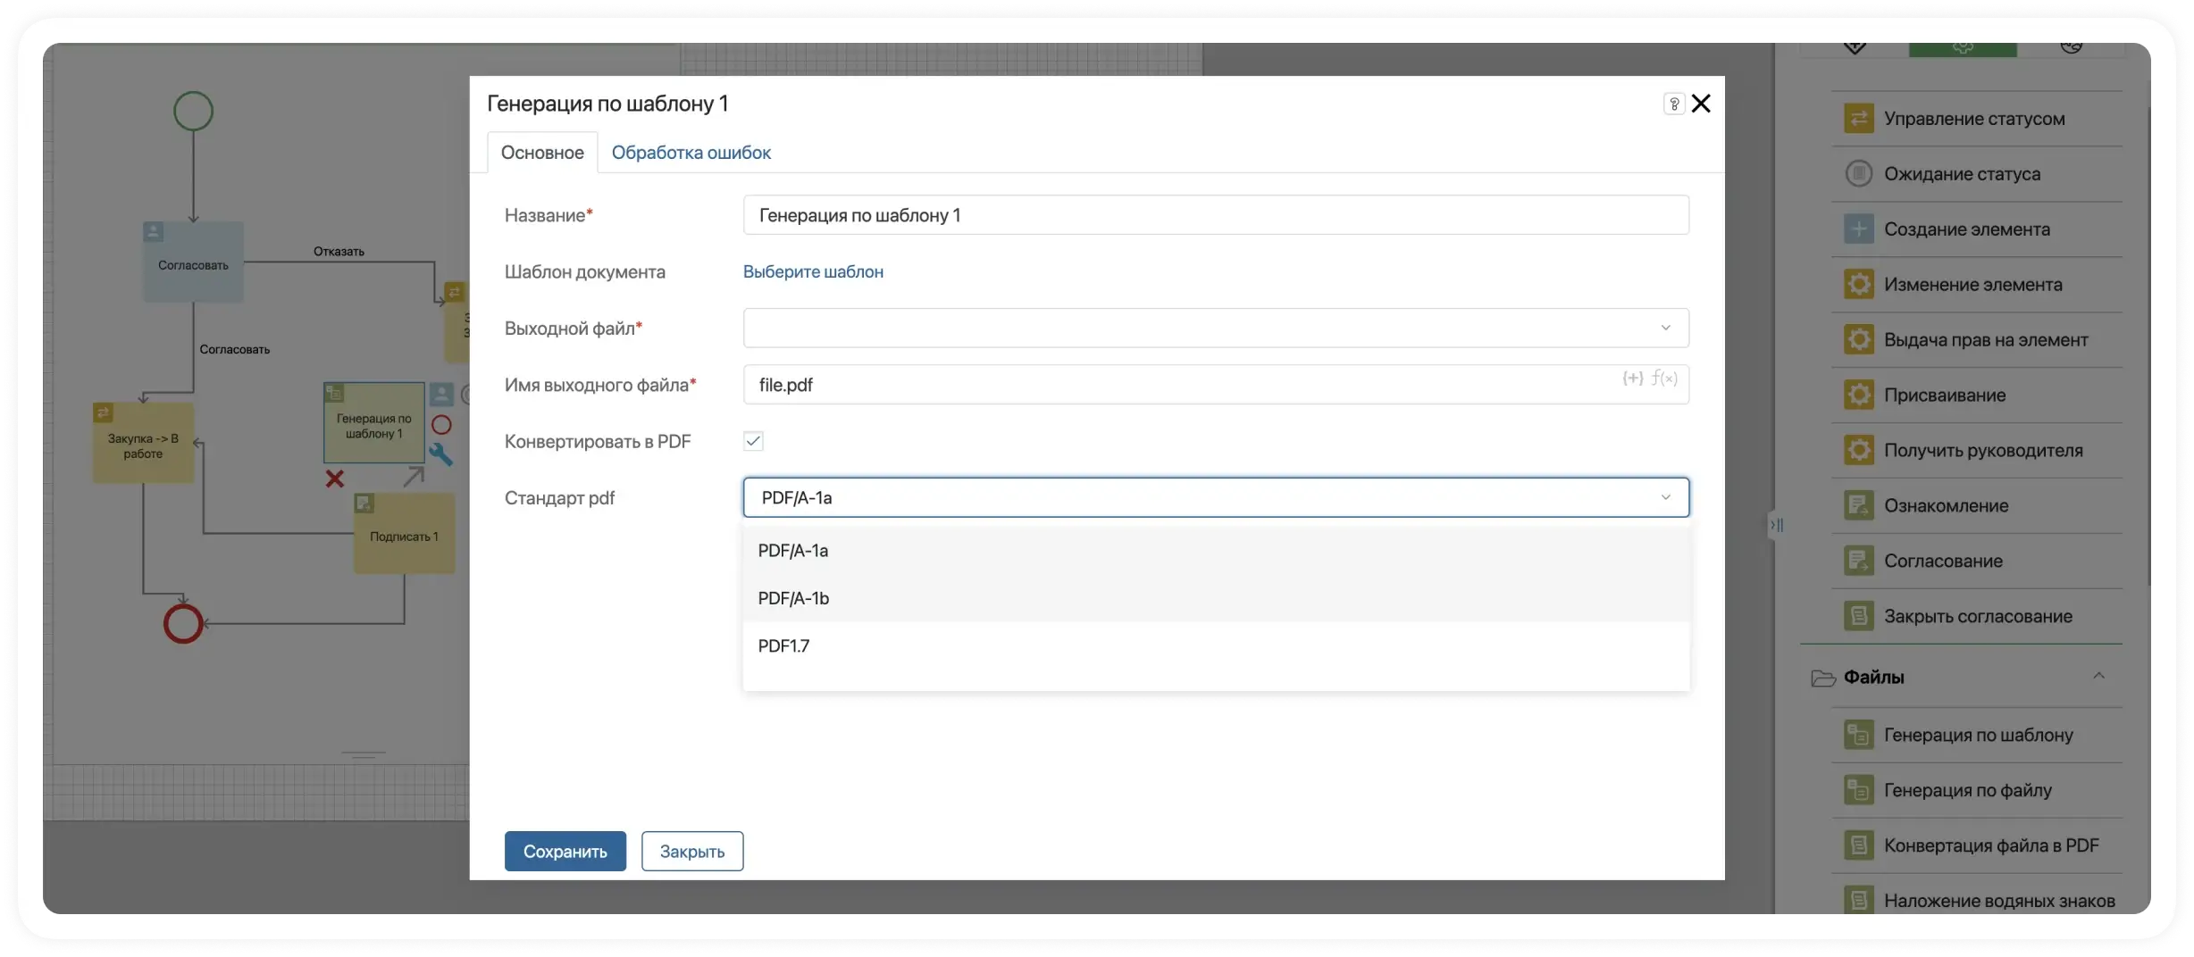2194x957 pixels.
Task: Choose PDF/A-1b from the list
Action: tap(793, 598)
